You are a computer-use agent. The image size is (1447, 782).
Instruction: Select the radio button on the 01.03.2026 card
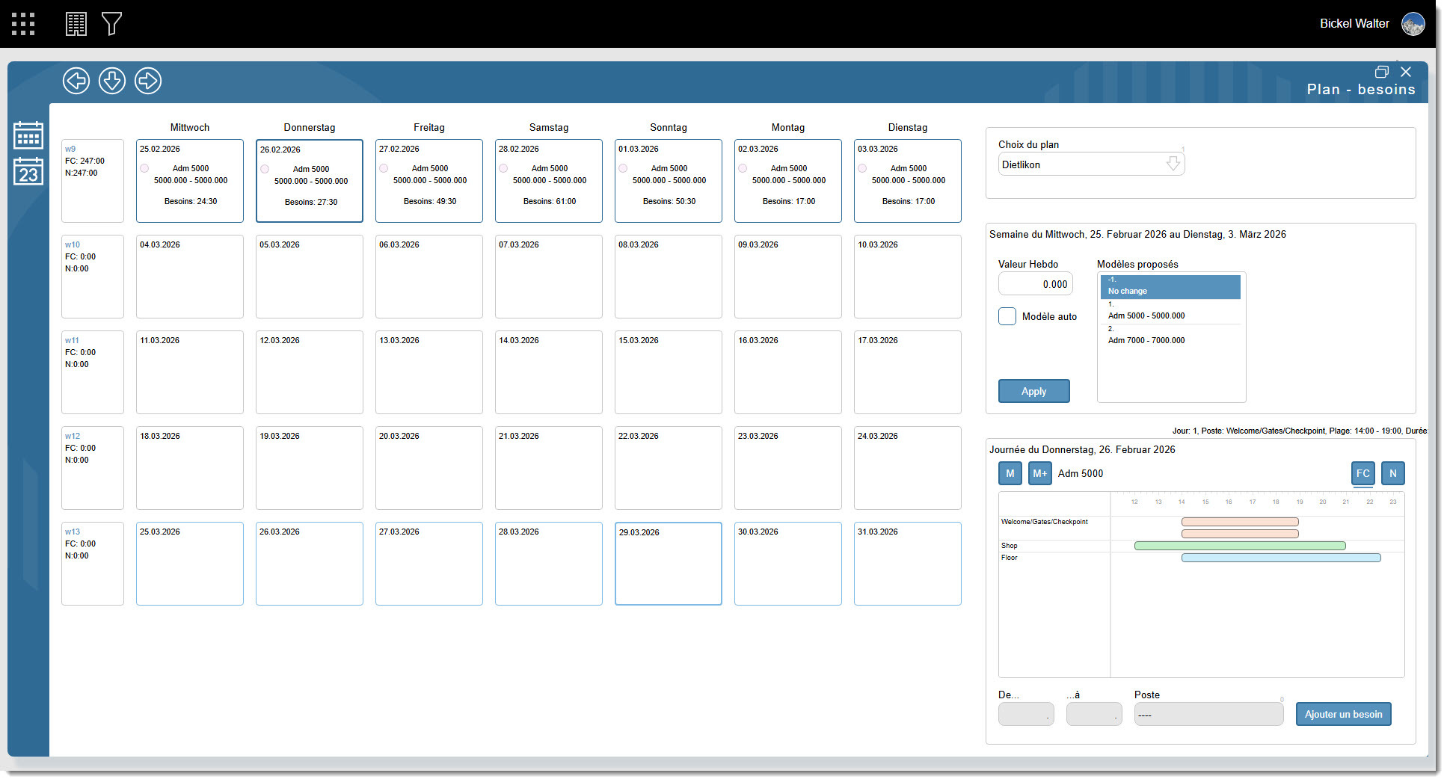coord(623,168)
